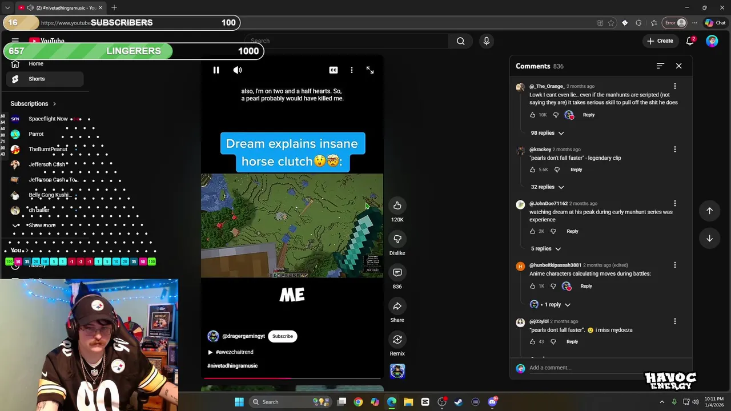The image size is (731, 411).
Task: Open the #awezchaitrend link
Action: (x=234, y=352)
